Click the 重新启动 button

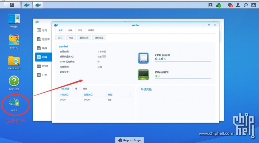click(x=84, y=38)
